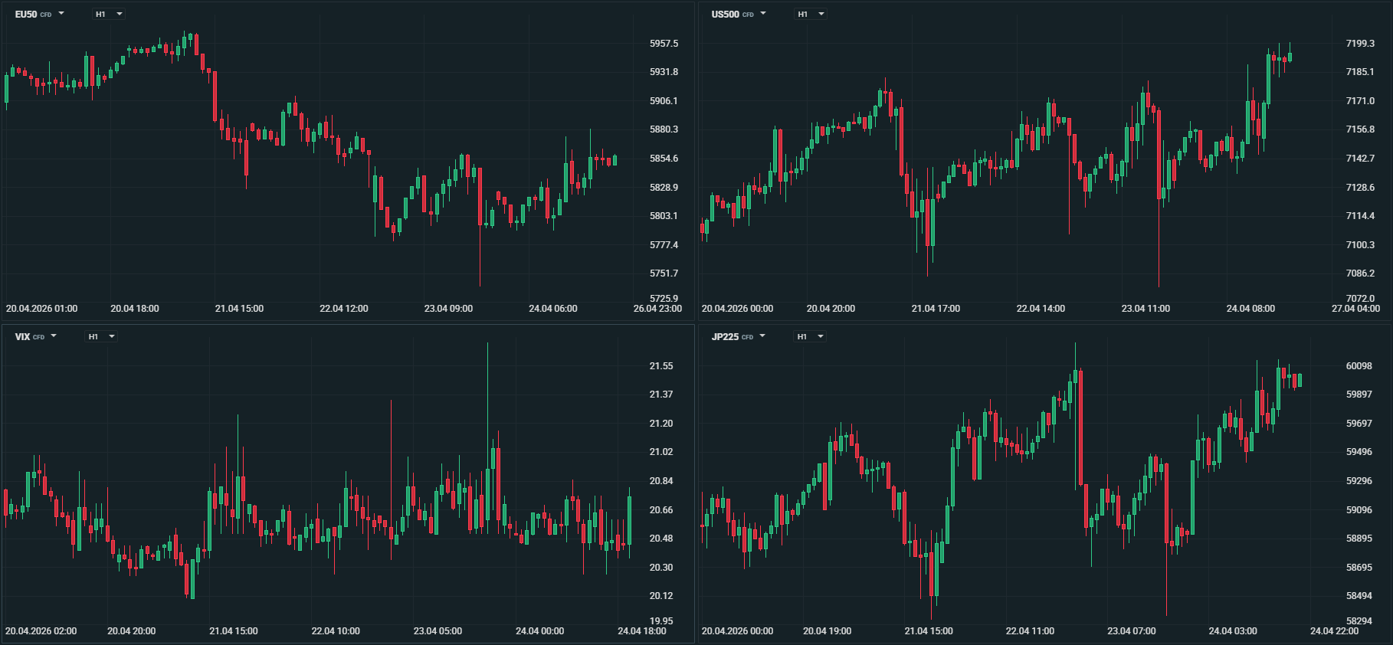This screenshot has width=1393, height=645.
Task: Open the US500 symbol selector arrow
Action: coord(762,14)
